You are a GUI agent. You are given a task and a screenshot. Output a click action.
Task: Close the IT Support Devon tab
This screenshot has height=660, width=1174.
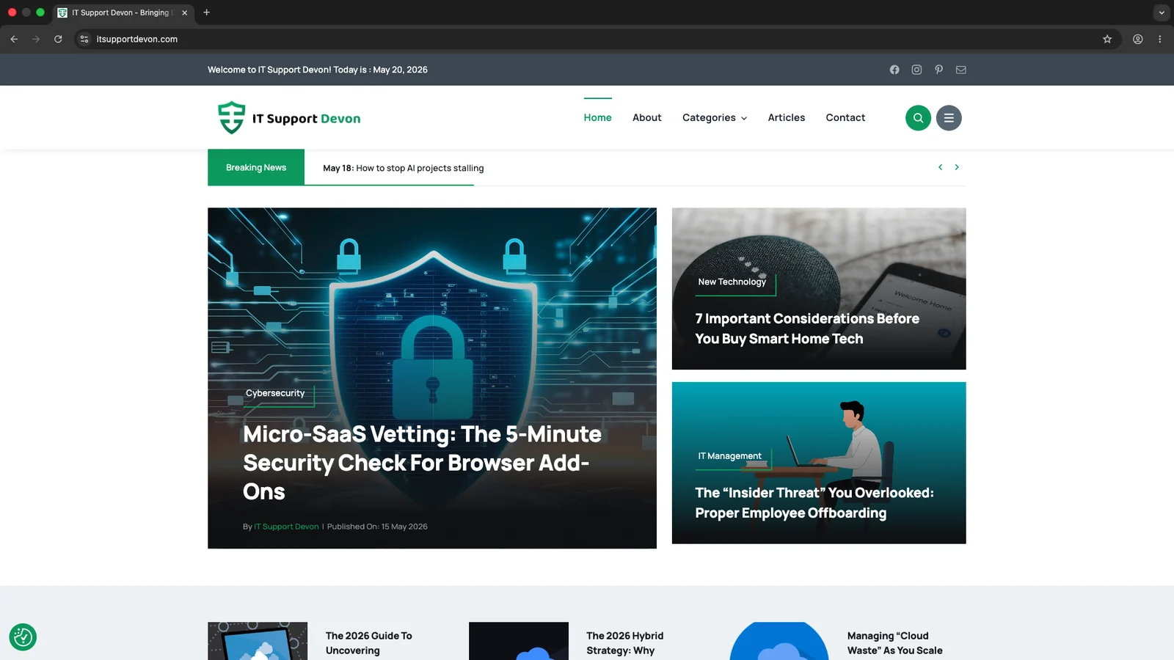pos(185,12)
